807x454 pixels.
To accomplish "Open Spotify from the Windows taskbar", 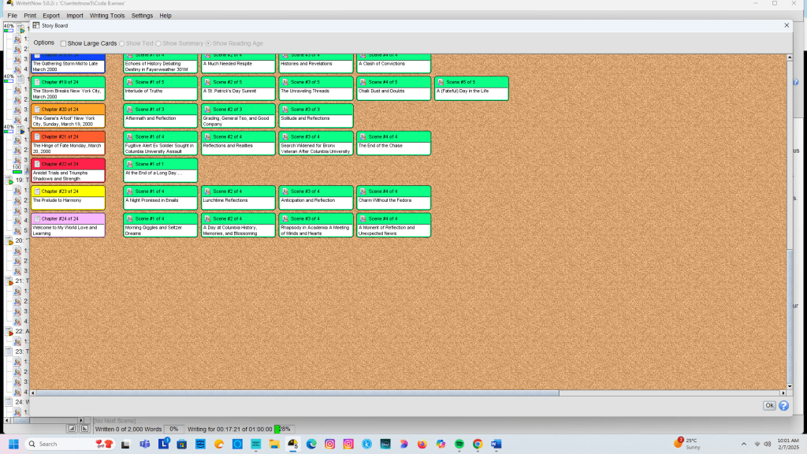I will (459, 444).
